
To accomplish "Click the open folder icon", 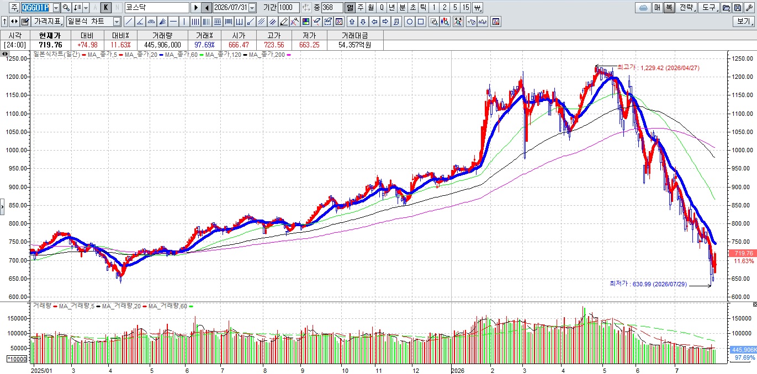I will pyautogui.click(x=727, y=8).
